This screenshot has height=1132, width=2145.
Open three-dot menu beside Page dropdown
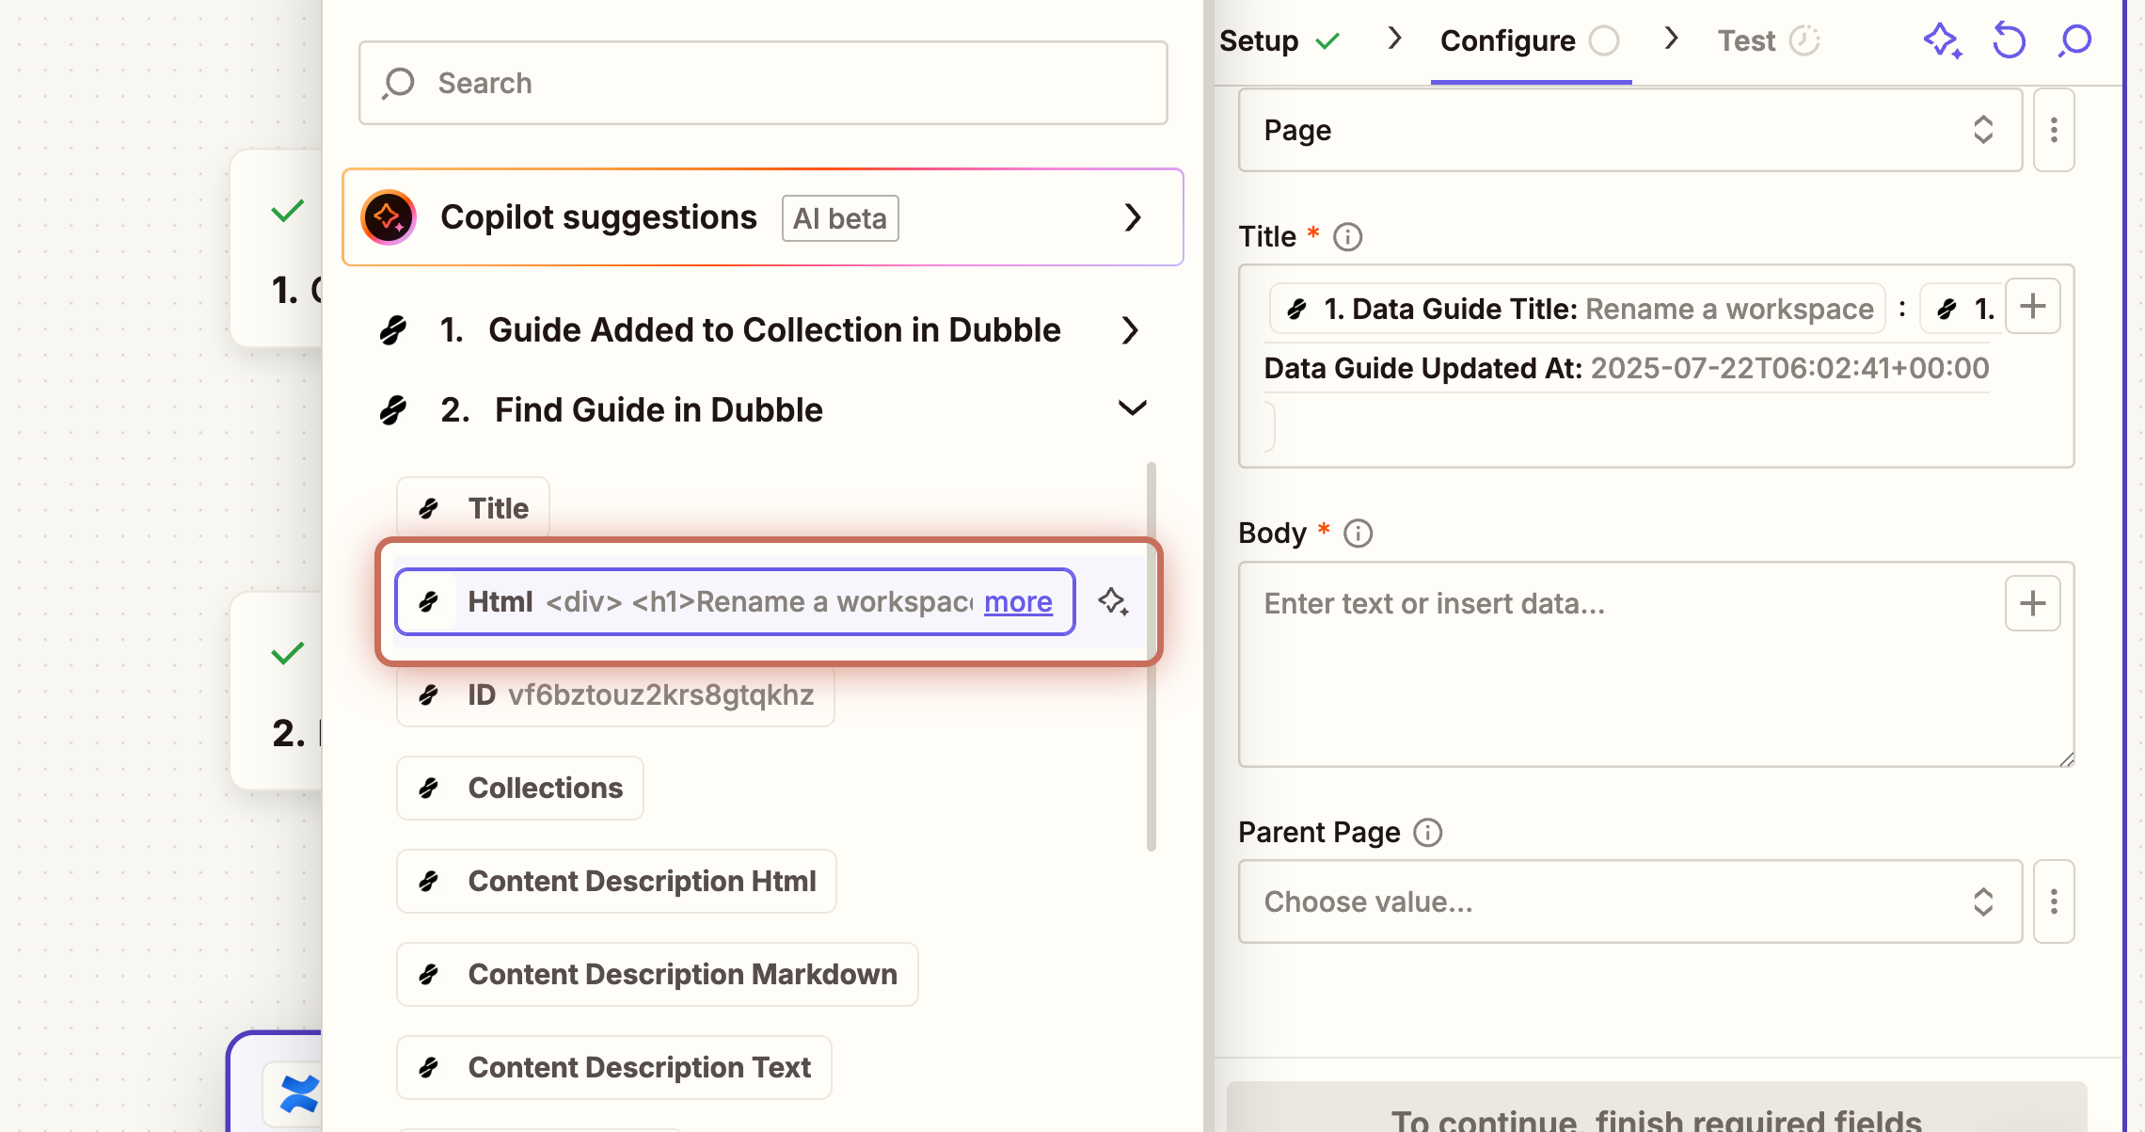2054,130
